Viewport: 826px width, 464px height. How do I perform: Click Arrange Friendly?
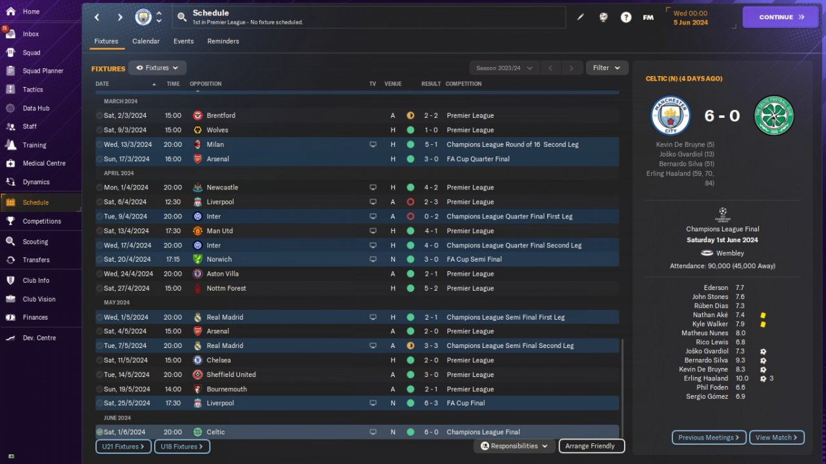coord(592,446)
